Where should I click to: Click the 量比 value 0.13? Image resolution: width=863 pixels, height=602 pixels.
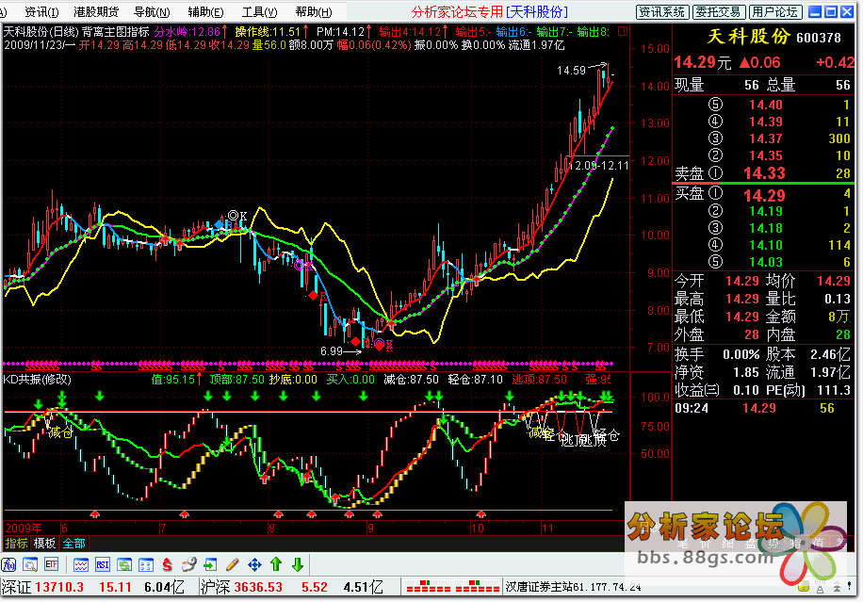pos(839,299)
